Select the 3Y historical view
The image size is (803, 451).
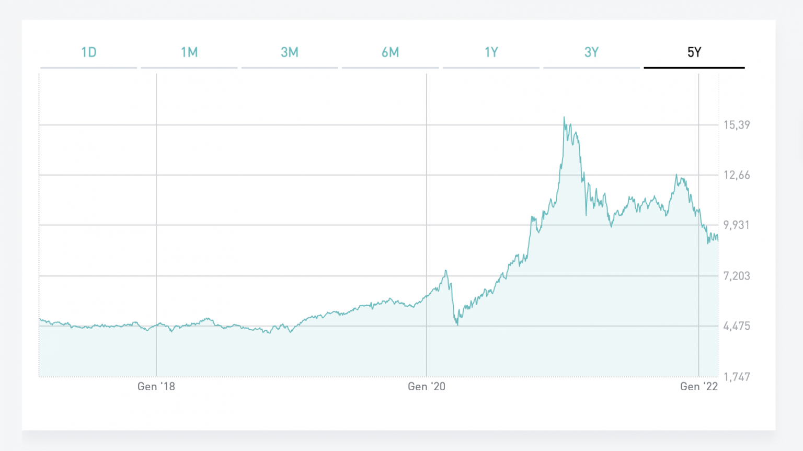click(592, 52)
